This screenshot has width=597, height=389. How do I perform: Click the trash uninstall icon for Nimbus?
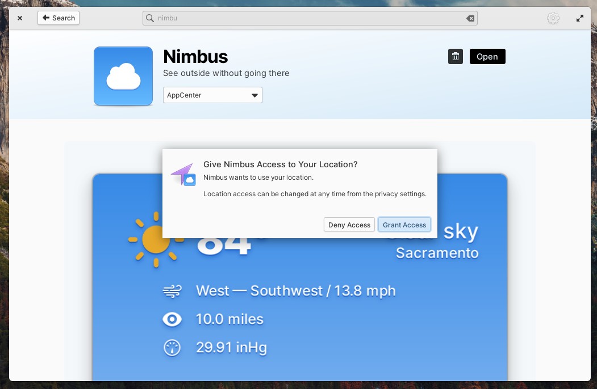(x=456, y=57)
